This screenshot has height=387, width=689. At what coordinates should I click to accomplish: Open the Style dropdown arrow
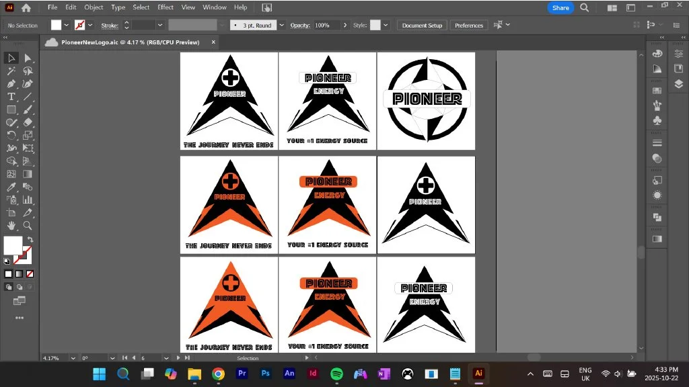(386, 25)
